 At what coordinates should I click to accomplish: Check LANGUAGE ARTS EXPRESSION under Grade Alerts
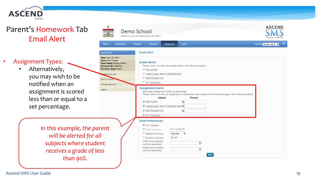[x=144, y=74]
